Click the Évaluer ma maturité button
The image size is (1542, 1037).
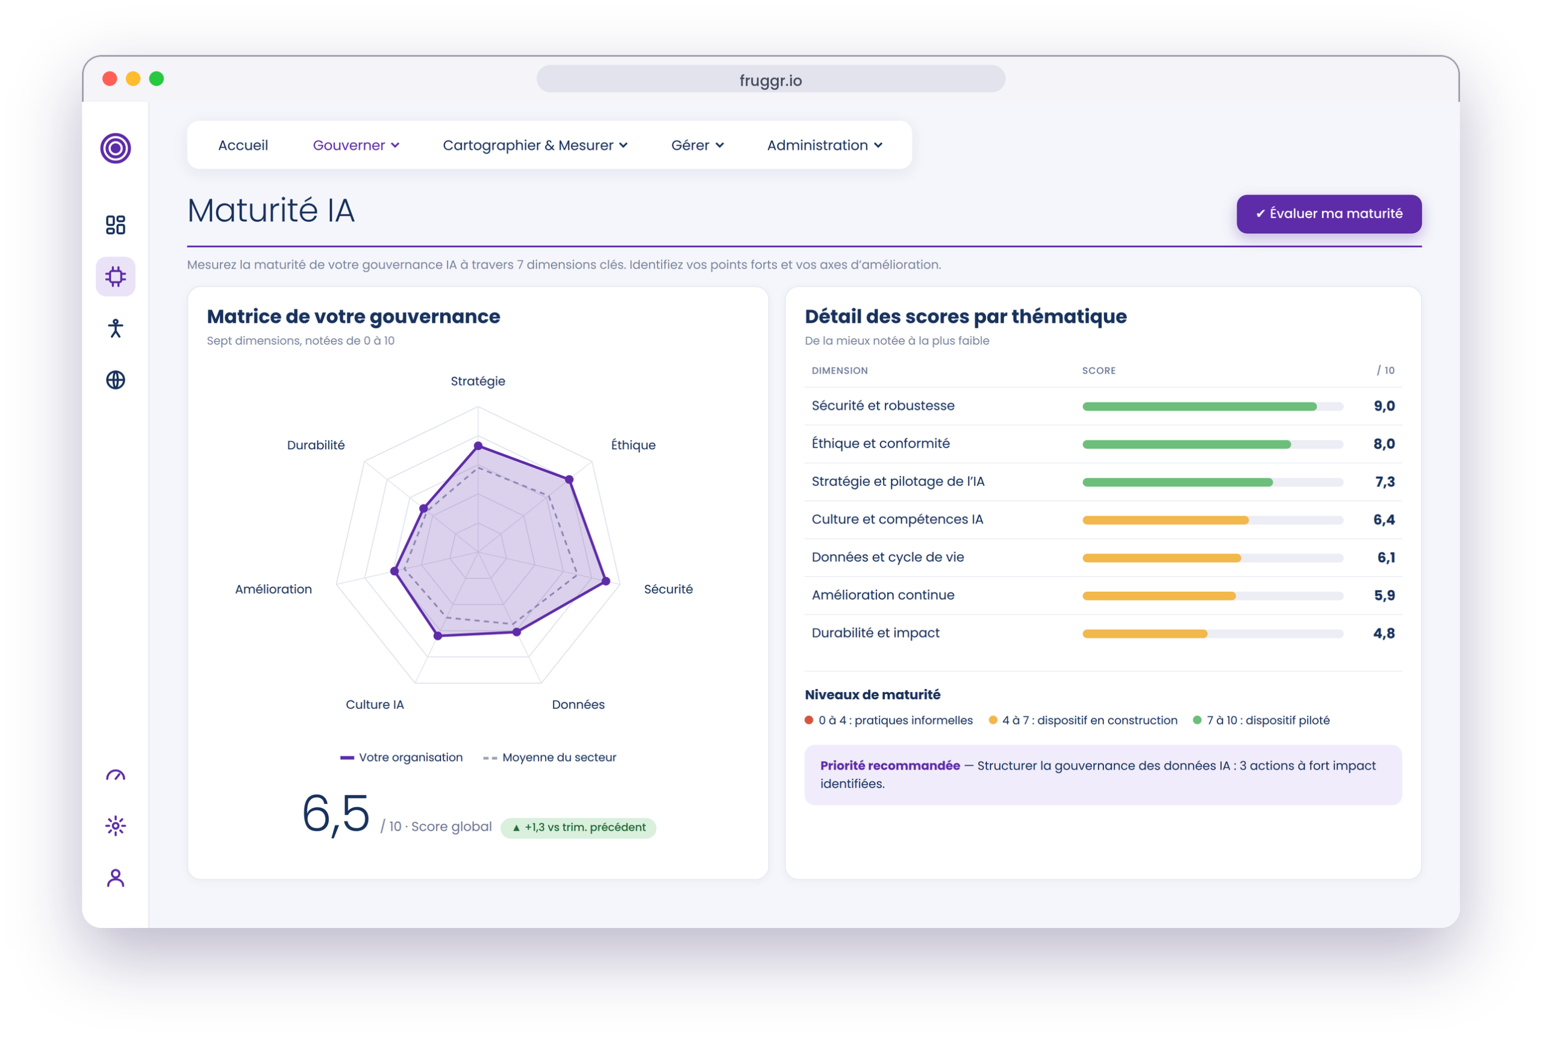tap(1328, 214)
